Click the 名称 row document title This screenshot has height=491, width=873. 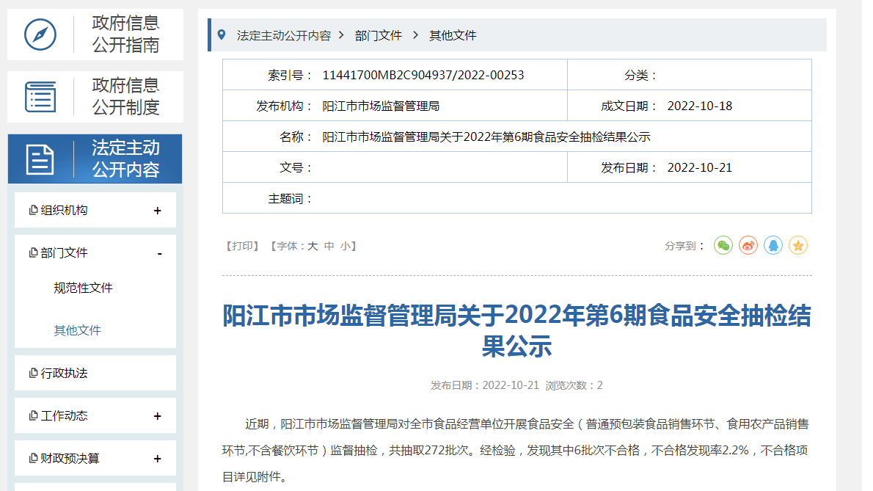[486, 137]
